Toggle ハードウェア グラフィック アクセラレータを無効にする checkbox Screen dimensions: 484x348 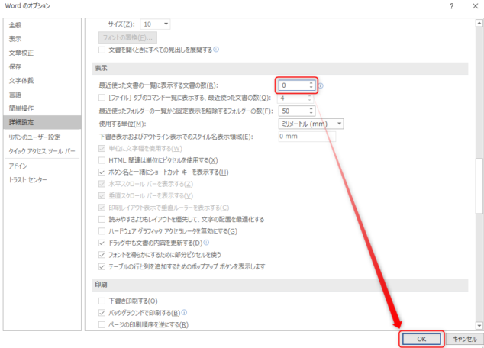[102, 231]
